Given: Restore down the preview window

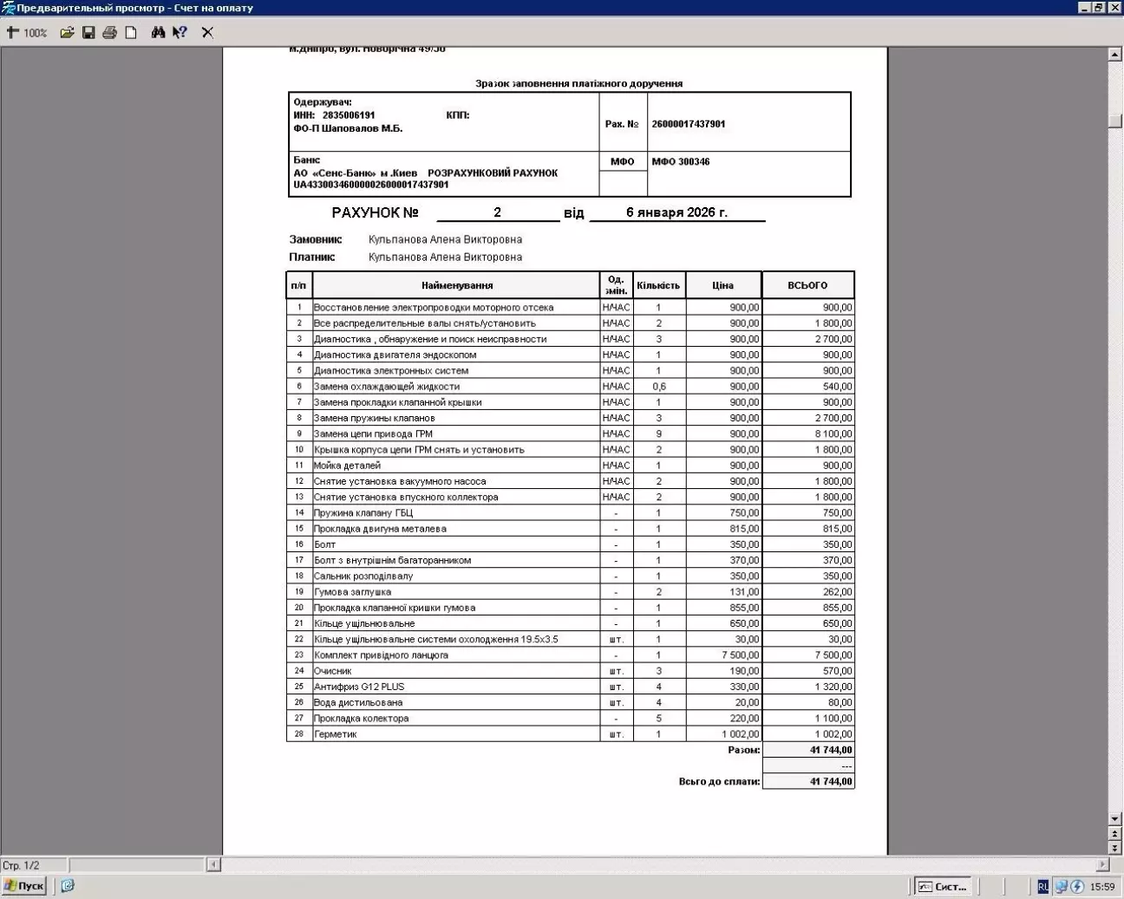Looking at the screenshot, I should click(x=1099, y=8).
